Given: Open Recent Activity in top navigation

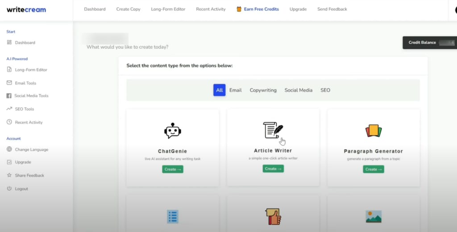Looking at the screenshot, I should [x=211, y=9].
